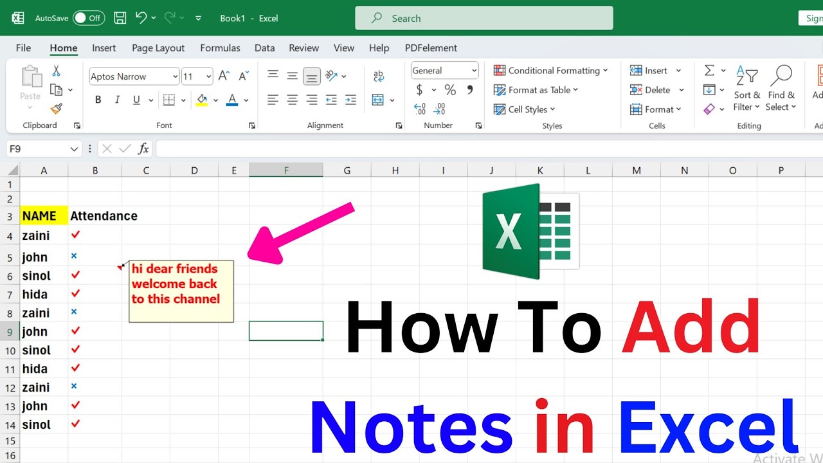Image resolution: width=823 pixels, height=463 pixels.
Task: Click the Increase Decimal icon
Action: point(420,109)
